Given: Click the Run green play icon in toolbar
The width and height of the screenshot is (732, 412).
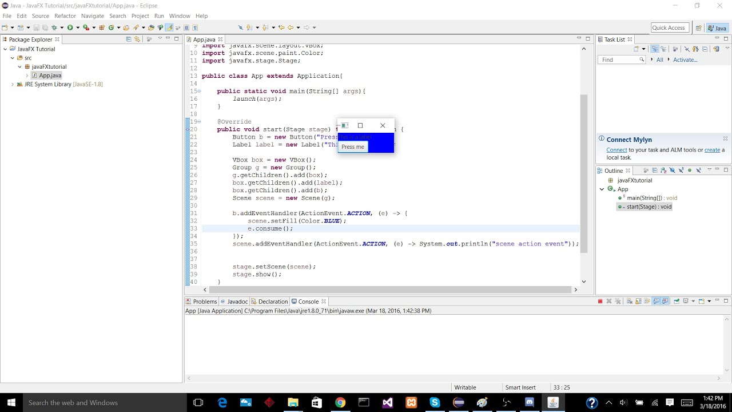Looking at the screenshot, I should coord(70,27).
